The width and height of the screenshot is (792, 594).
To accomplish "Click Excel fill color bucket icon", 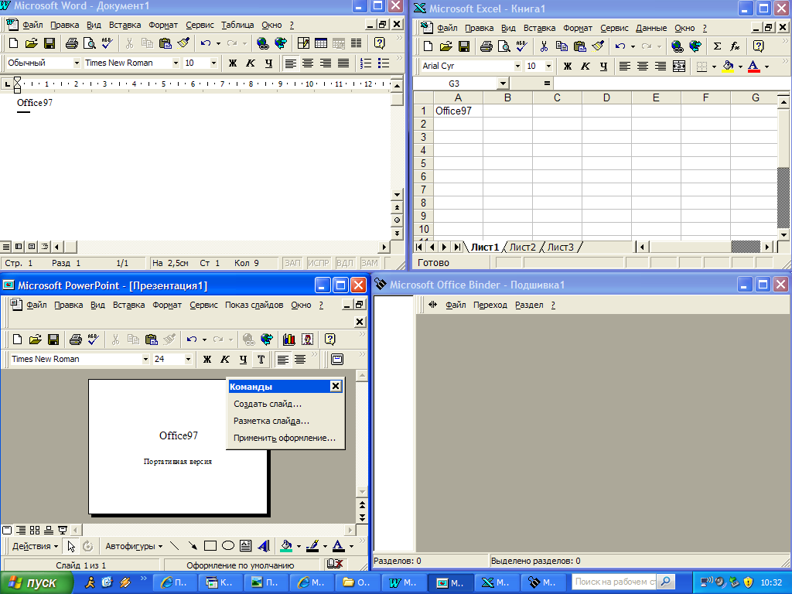I will [728, 67].
